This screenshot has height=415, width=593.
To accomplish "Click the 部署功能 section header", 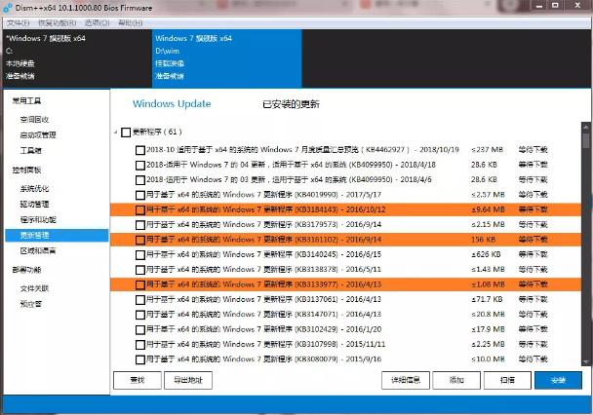I will (26, 270).
